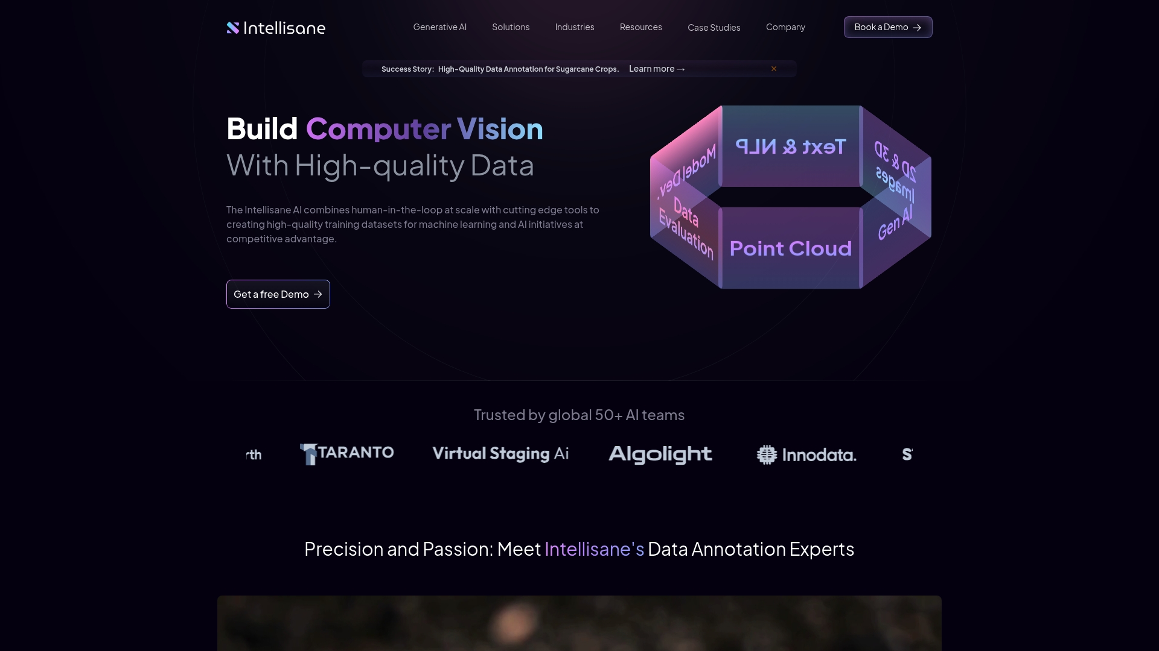Click the Innodata logo
Image resolution: width=1159 pixels, height=651 pixels.
click(x=806, y=454)
